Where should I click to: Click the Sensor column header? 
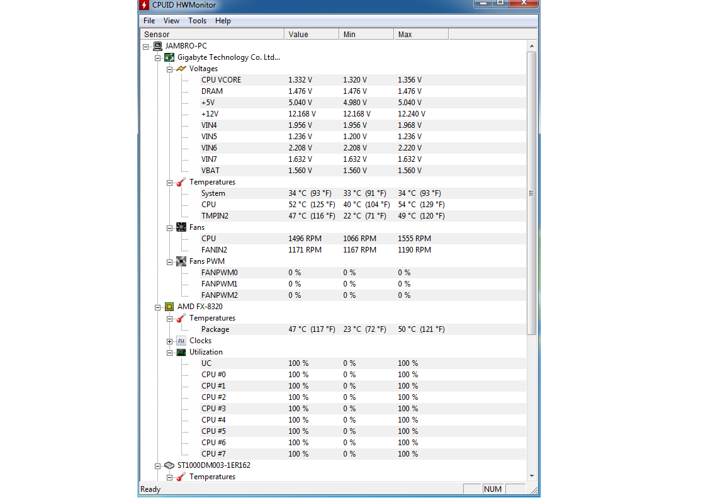tap(212, 34)
